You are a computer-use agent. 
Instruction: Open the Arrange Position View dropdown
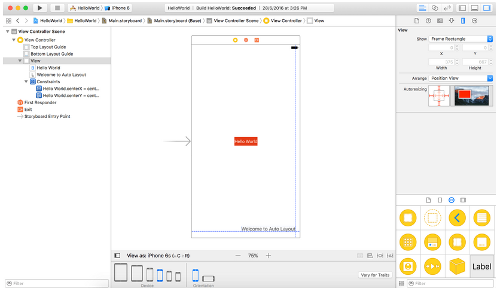tap(461, 78)
